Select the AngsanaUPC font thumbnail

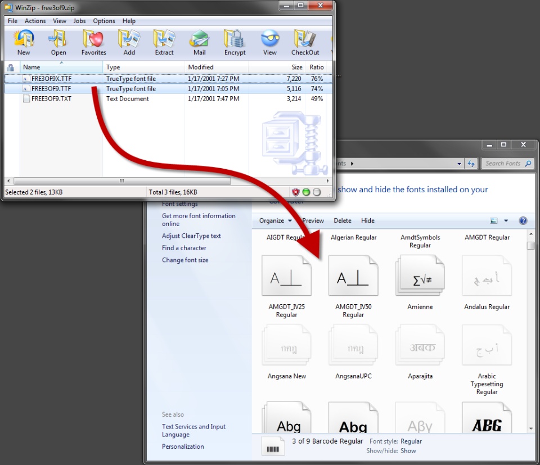point(353,345)
